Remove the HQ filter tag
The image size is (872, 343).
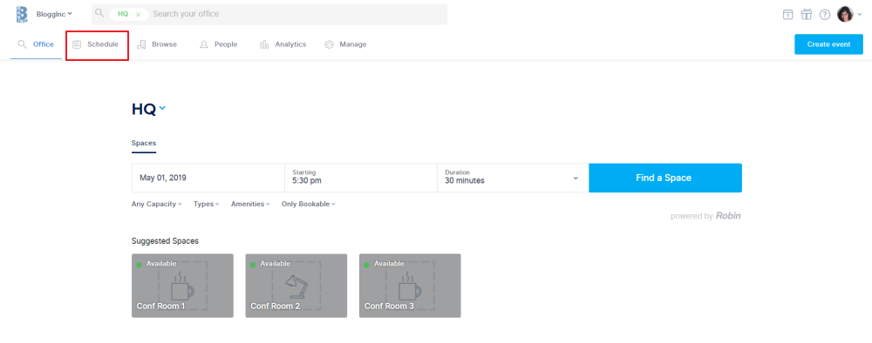[x=138, y=15]
